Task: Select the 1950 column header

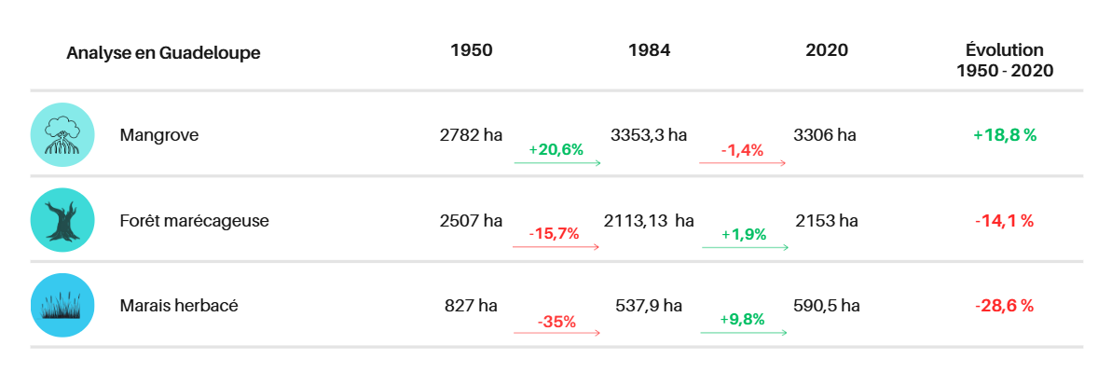Action: [472, 50]
